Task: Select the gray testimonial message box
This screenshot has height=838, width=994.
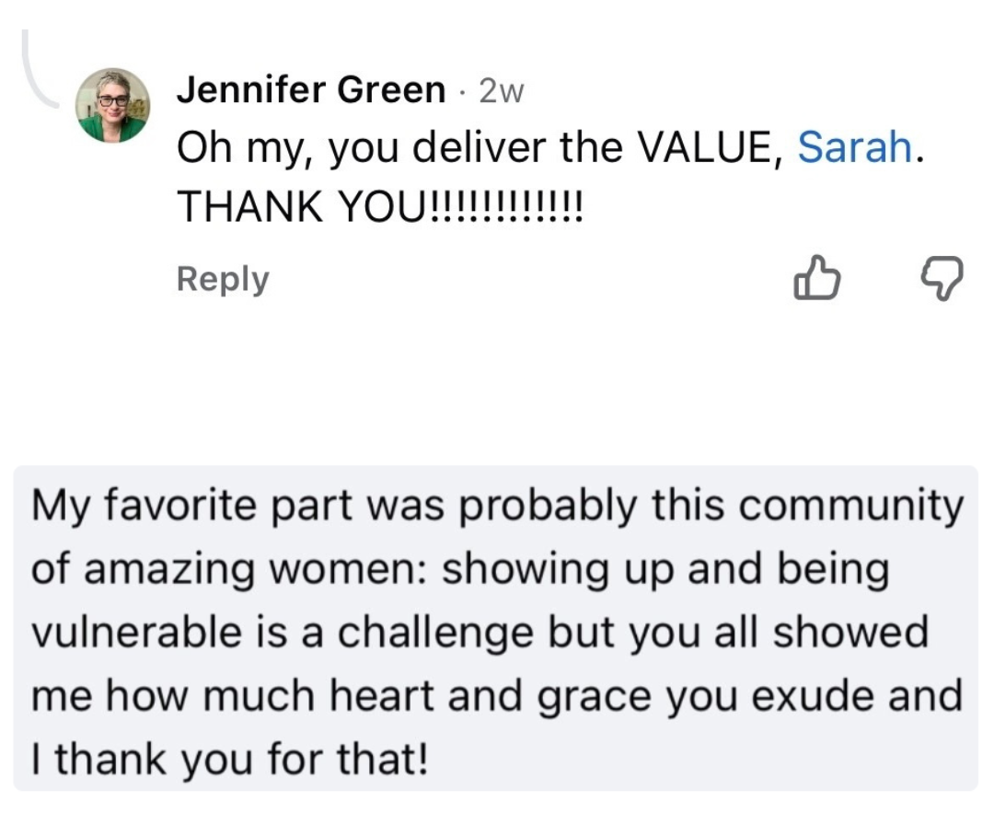Action: click(495, 627)
